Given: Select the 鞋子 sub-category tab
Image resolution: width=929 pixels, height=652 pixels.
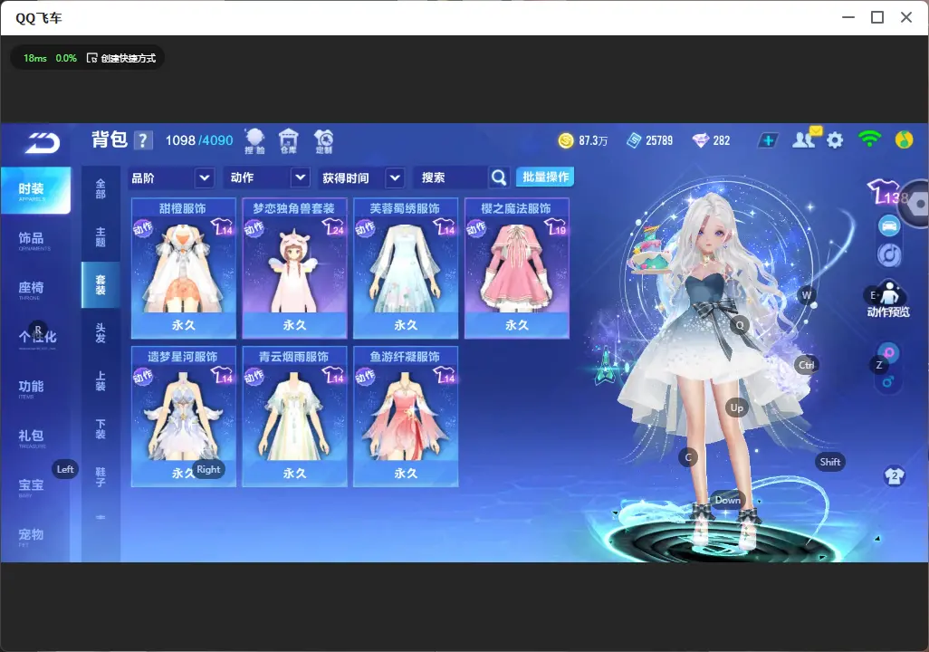Looking at the screenshot, I should coord(101,476).
